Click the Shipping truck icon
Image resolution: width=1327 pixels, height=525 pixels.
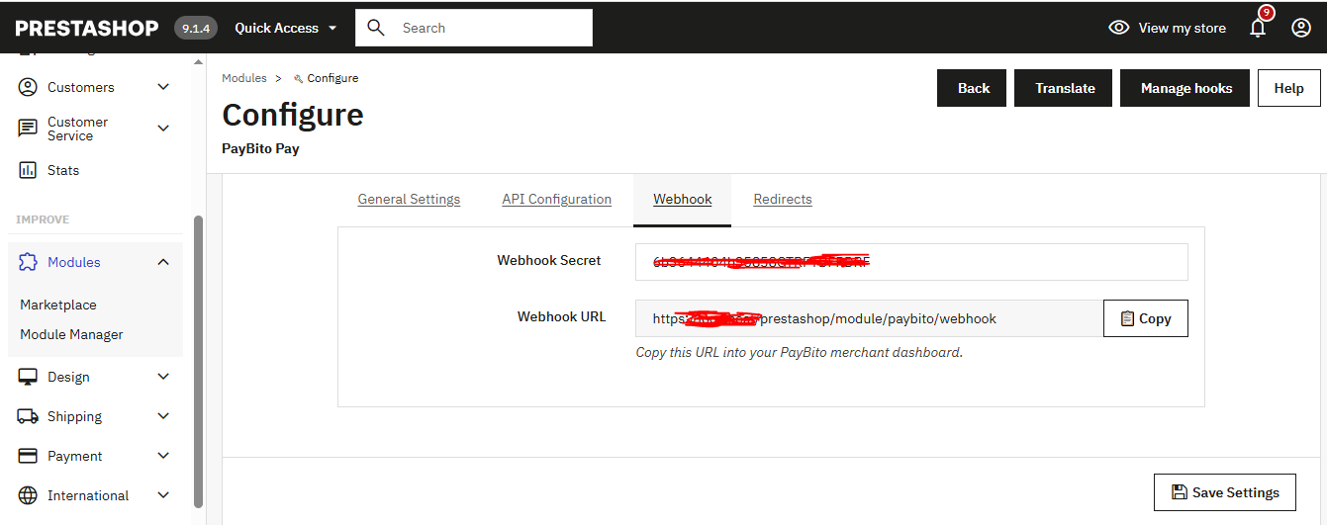coord(29,416)
